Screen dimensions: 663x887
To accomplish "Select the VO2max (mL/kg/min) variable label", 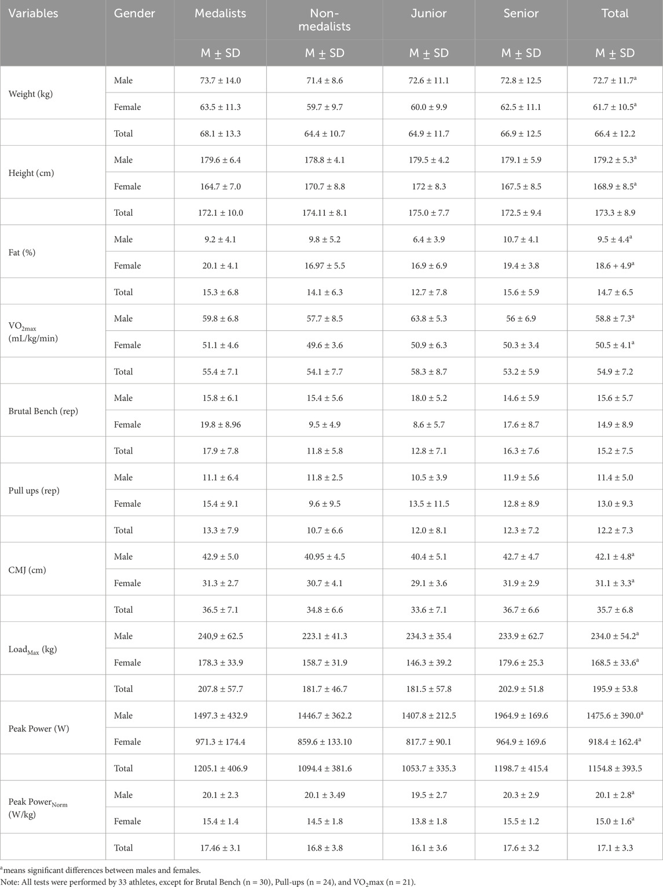I will (x=30, y=332).
